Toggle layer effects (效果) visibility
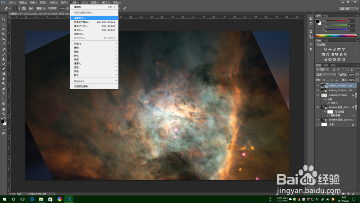This screenshot has width=360, height=203. [325, 100]
